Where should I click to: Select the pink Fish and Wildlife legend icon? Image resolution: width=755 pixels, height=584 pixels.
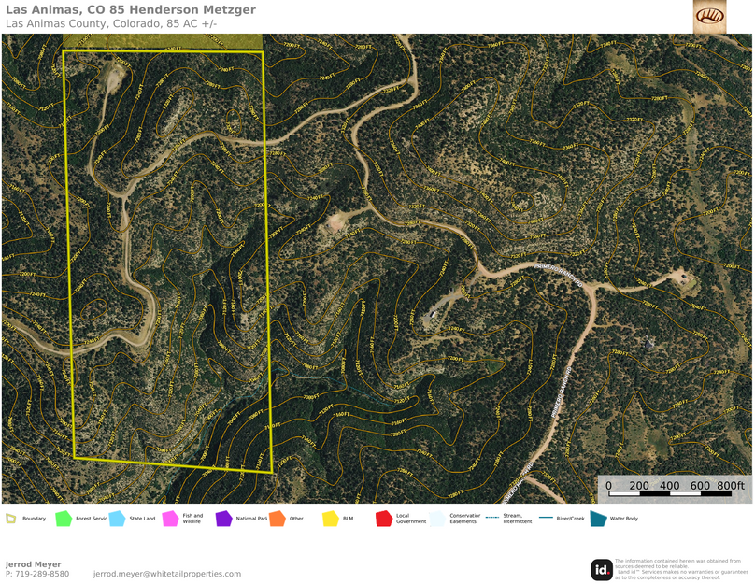[x=171, y=519]
